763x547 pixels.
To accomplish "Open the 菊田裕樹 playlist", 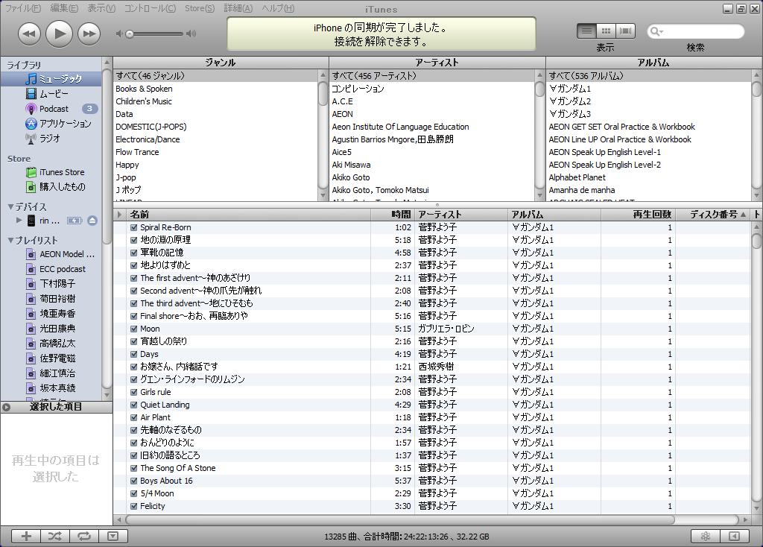I will pos(51,299).
